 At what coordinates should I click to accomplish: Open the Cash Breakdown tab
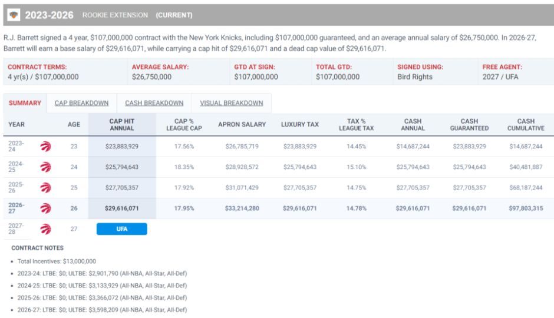coord(154,103)
